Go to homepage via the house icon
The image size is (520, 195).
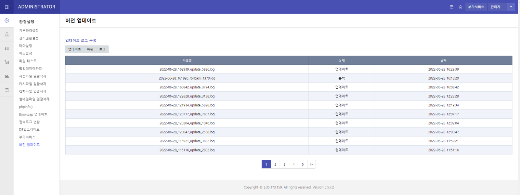[461, 7]
